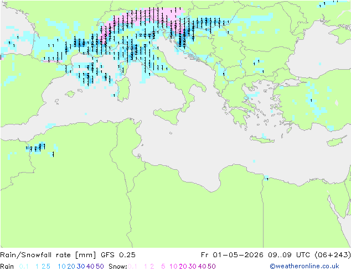Pick the Snow legend value 50
This screenshot has width=351, height=271.
coord(211,267)
